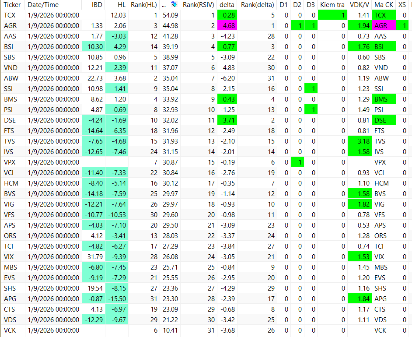Click the green Kiem tra cell for TCX

pos(332,15)
